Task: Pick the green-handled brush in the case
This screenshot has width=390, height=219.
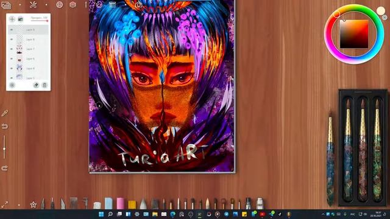Action: (x=377, y=150)
